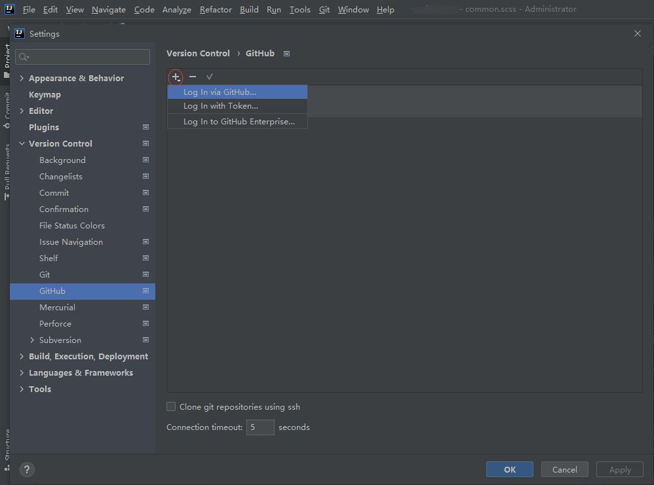Open the Git menu
Viewport: 654px width, 485px height.
click(324, 9)
